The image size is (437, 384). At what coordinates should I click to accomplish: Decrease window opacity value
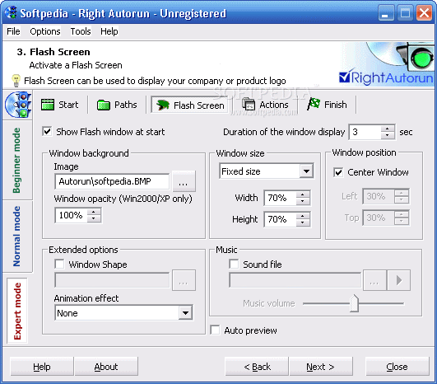pyautogui.click(x=94, y=218)
